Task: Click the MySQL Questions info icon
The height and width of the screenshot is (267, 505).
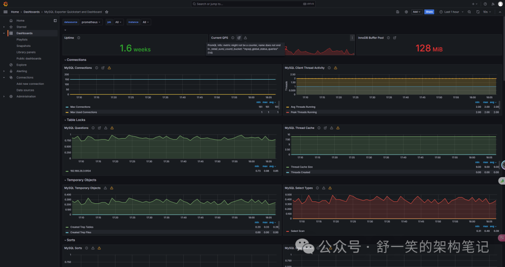Action: pyautogui.click(x=93, y=128)
